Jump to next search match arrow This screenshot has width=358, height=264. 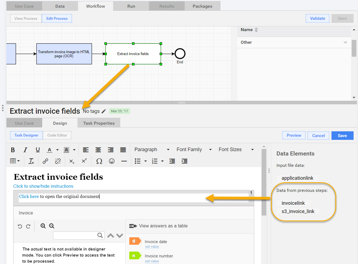click(120, 236)
